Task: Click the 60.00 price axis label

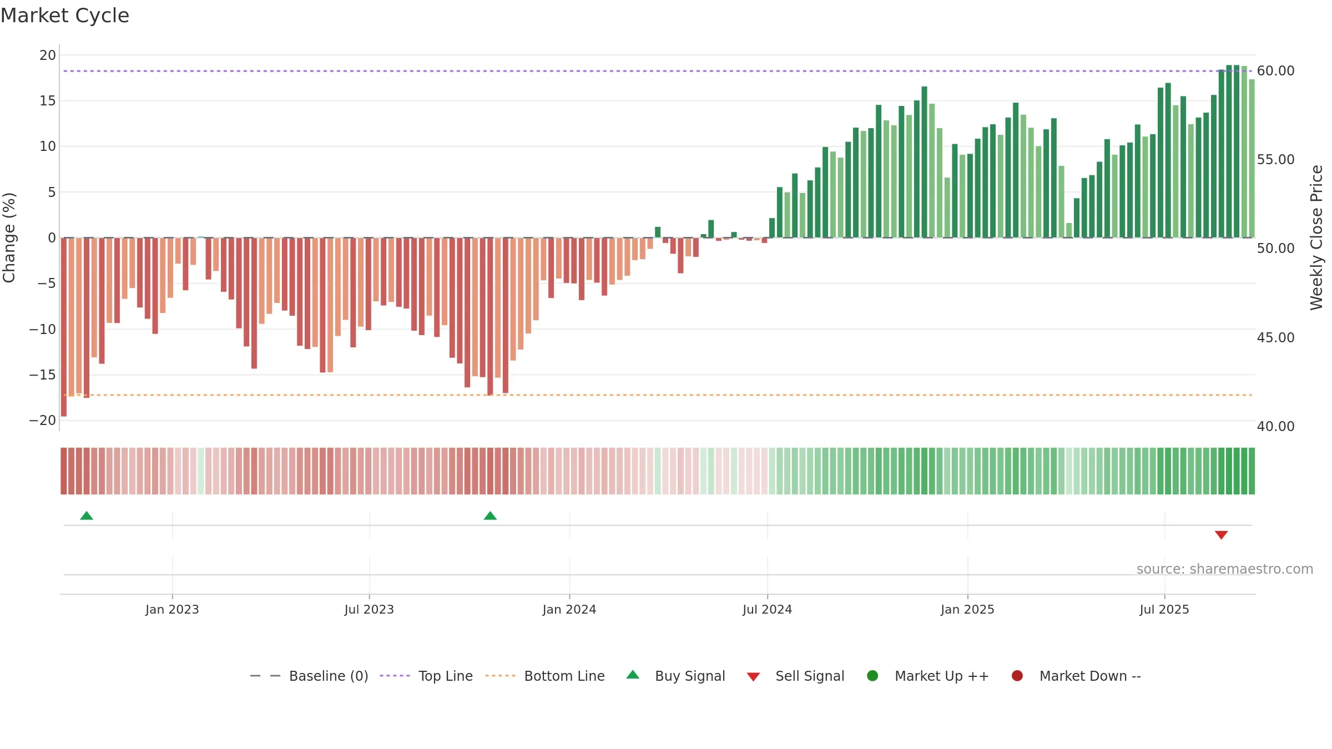Action: tap(1275, 71)
